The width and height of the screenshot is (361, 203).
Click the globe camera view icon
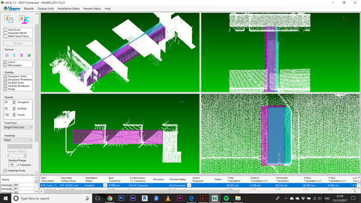click(x=29, y=55)
